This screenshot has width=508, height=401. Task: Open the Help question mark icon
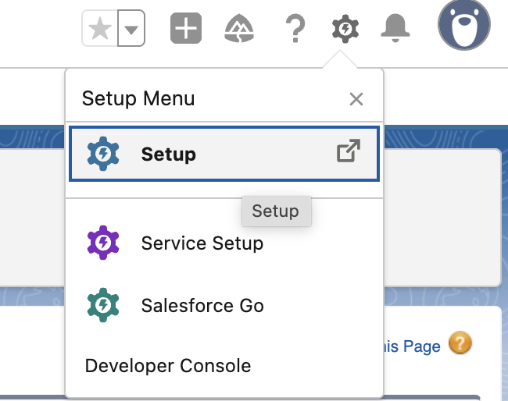(295, 28)
